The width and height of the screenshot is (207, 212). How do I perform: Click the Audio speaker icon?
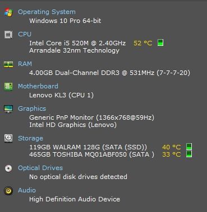point(8,191)
